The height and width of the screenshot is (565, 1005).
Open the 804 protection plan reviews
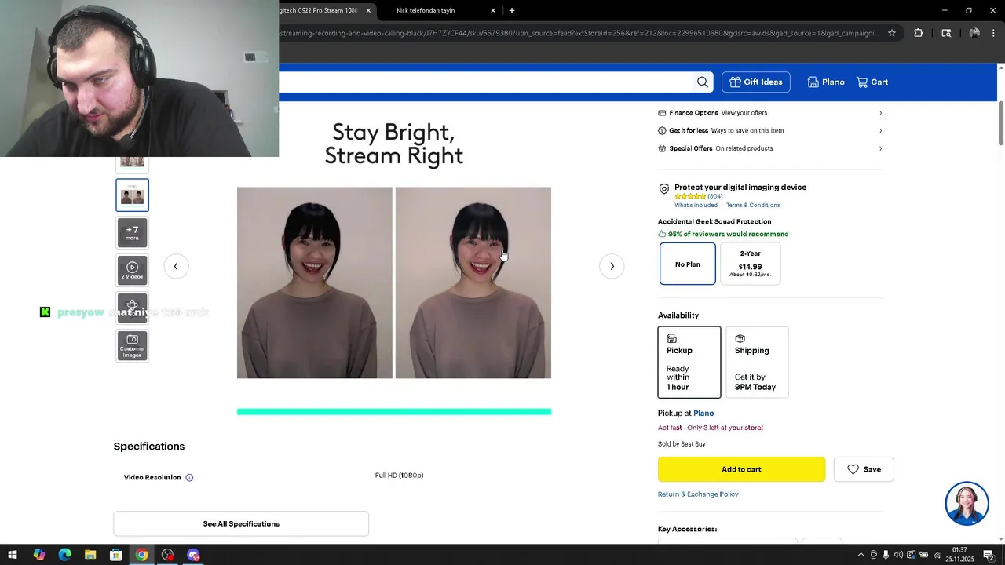click(x=714, y=196)
